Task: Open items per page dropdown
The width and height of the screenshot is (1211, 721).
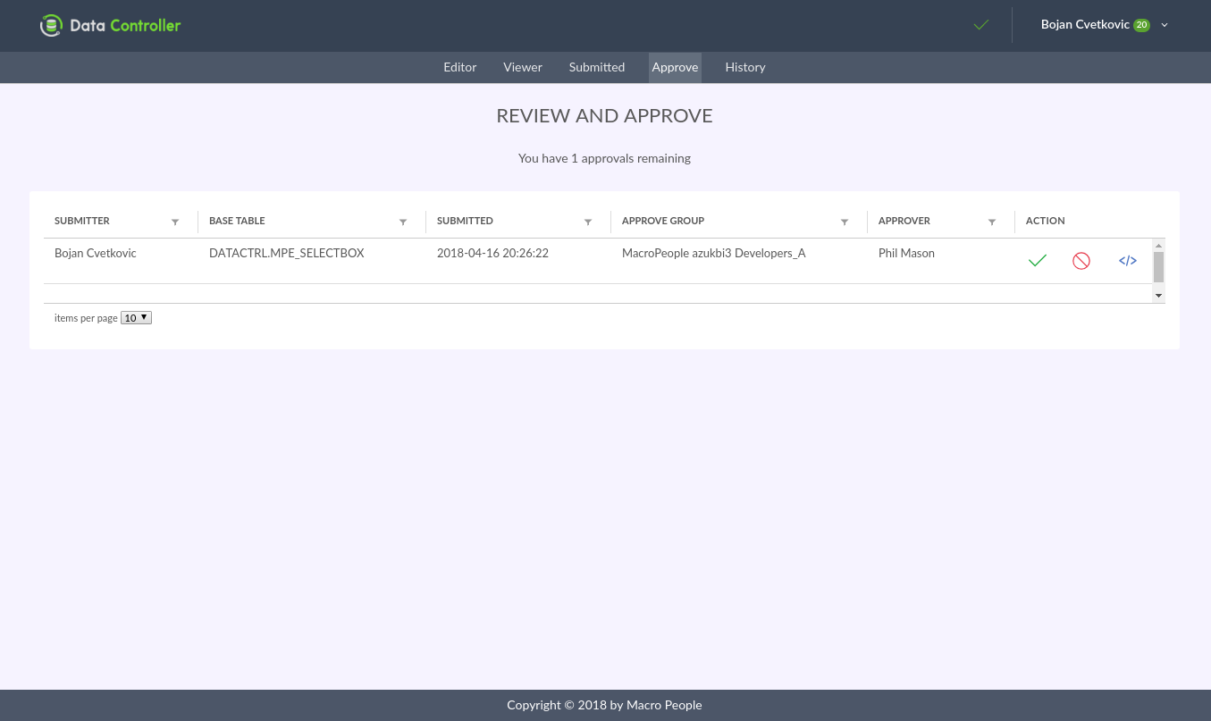Action: (x=136, y=317)
